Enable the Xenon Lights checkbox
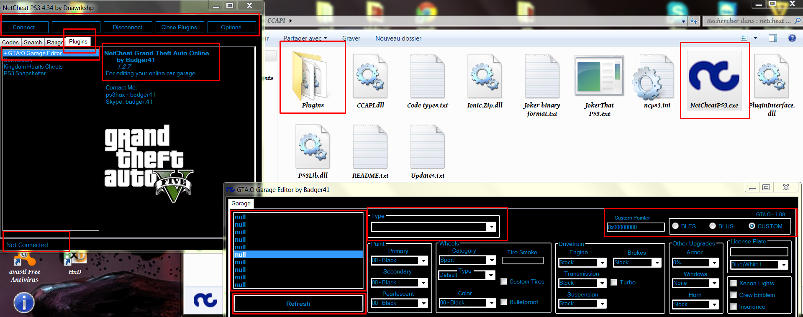This screenshot has height=317, width=803. [734, 283]
